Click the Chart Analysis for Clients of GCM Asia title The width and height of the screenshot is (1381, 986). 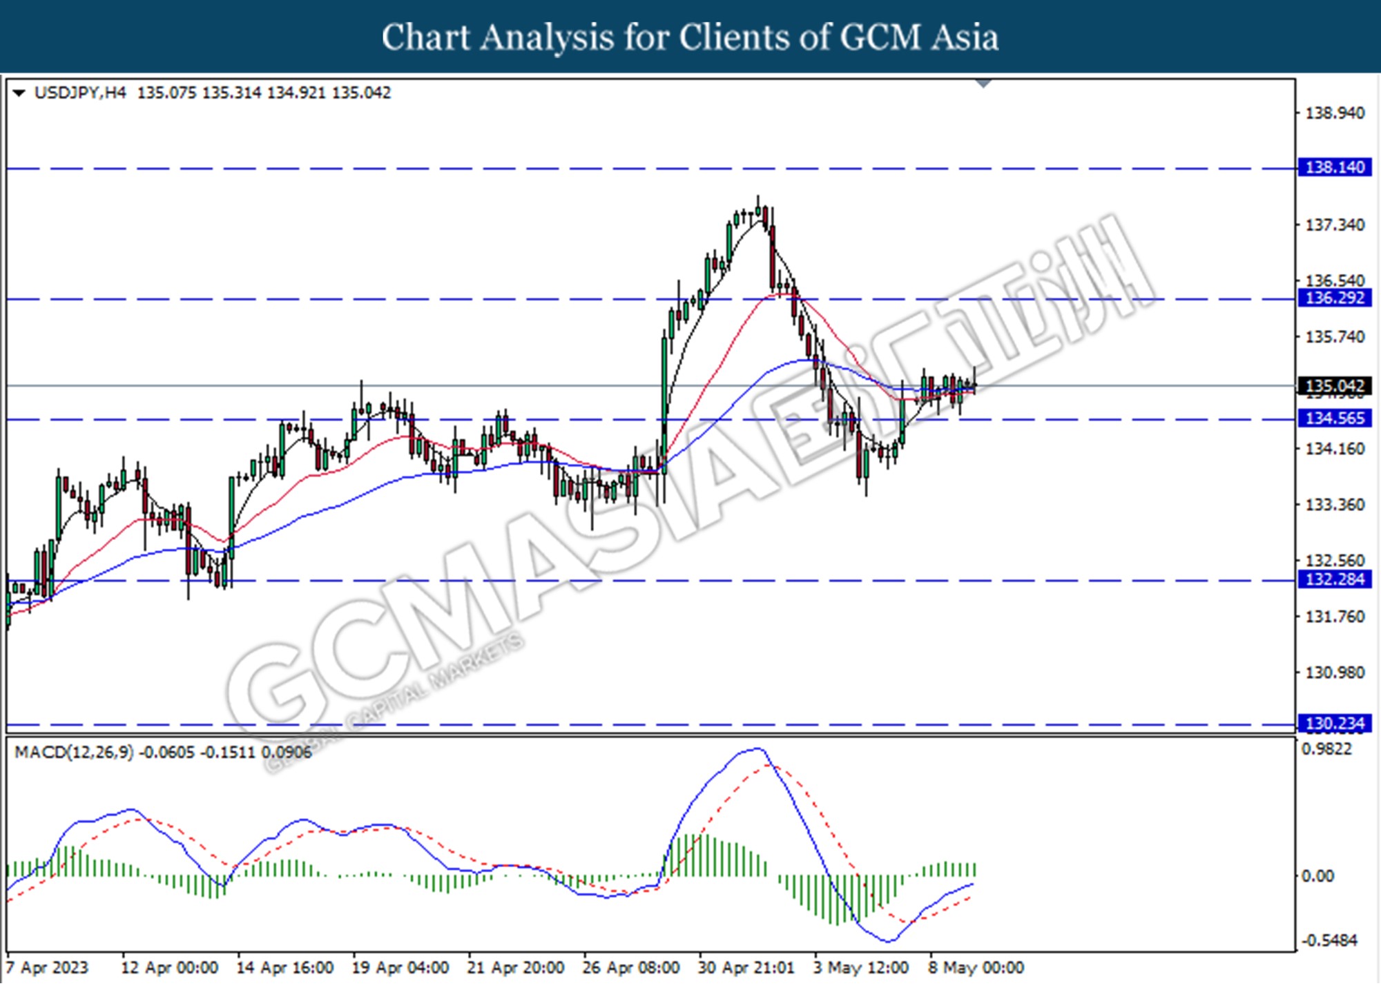[690, 37]
